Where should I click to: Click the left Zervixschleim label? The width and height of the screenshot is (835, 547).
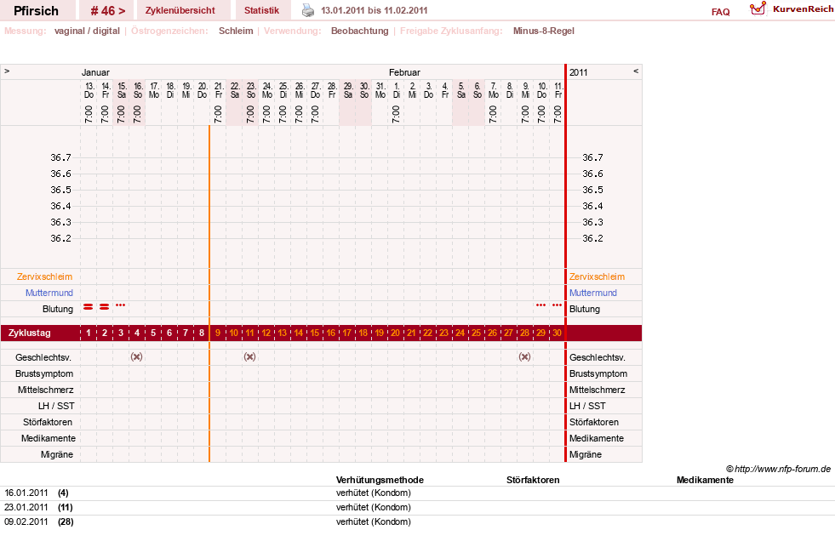pos(45,276)
